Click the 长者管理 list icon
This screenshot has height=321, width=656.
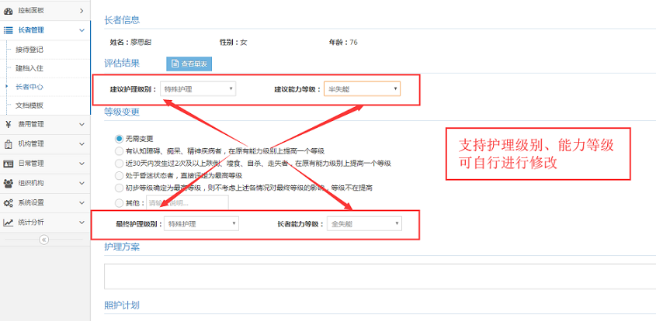[x=9, y=30]
